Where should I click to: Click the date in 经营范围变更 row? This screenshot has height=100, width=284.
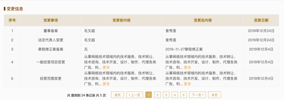click(261, 78)
